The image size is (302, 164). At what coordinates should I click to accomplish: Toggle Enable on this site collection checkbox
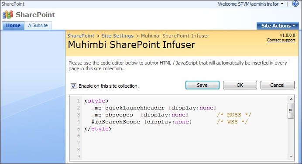point(73,86)
